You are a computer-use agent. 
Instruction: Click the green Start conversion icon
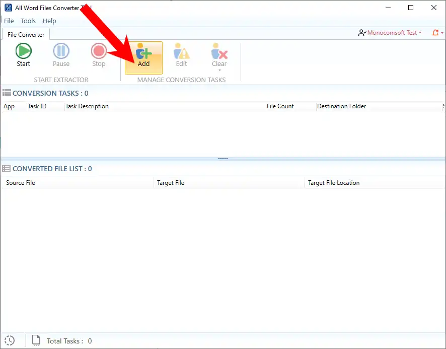point(23,51)
